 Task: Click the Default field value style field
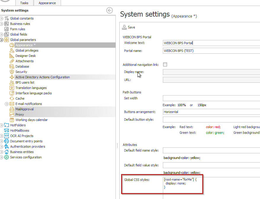pos(211,165)
